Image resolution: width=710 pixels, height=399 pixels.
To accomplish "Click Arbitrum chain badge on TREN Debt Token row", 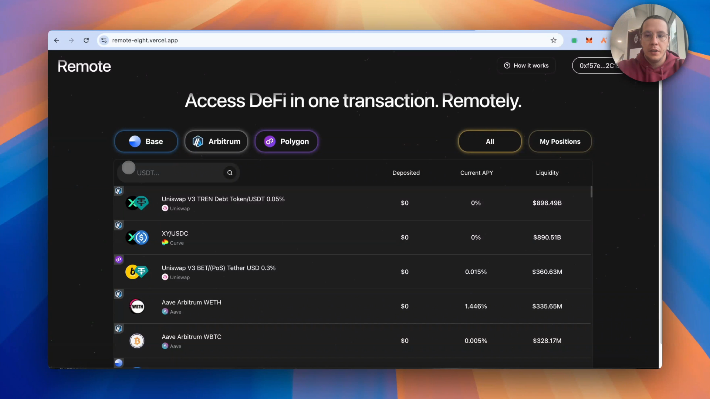I will point(119,191).
